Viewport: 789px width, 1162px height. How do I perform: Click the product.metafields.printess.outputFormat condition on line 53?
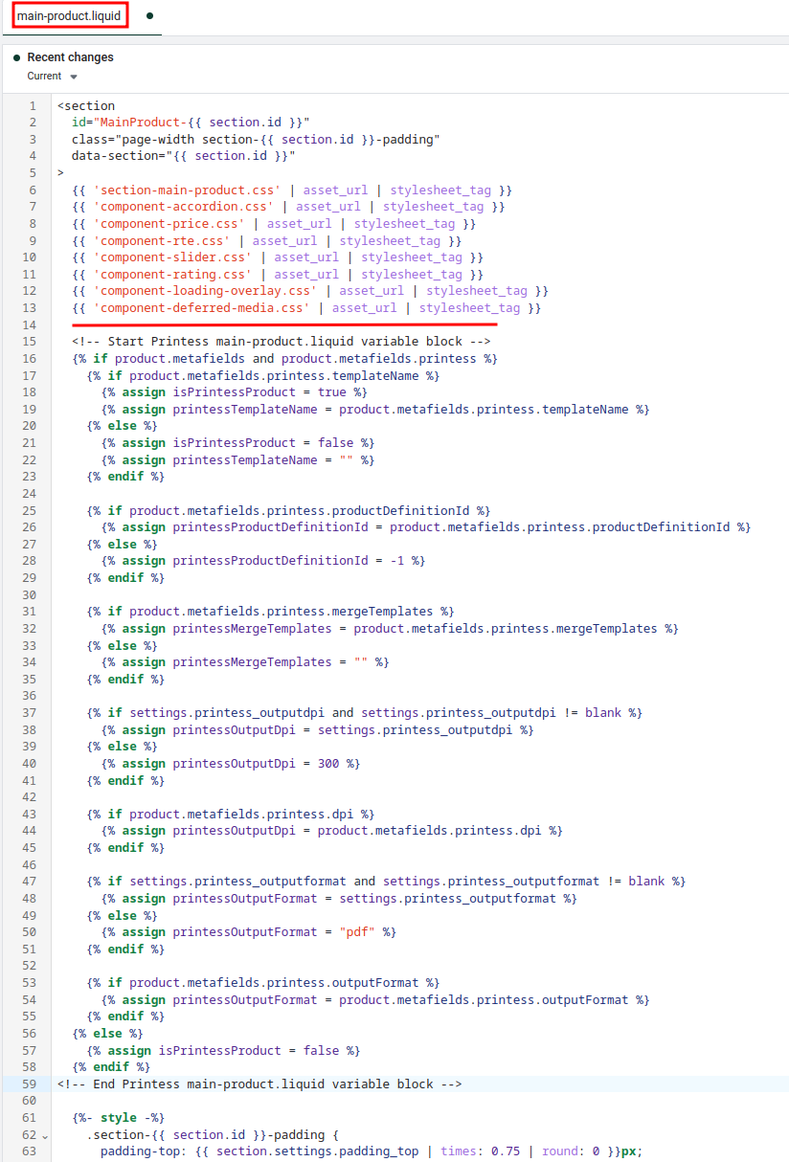263,982
